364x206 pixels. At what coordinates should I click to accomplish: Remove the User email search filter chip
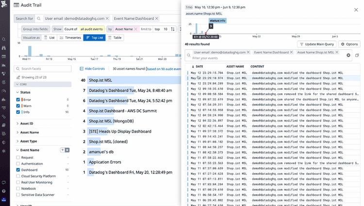(107, 18)
